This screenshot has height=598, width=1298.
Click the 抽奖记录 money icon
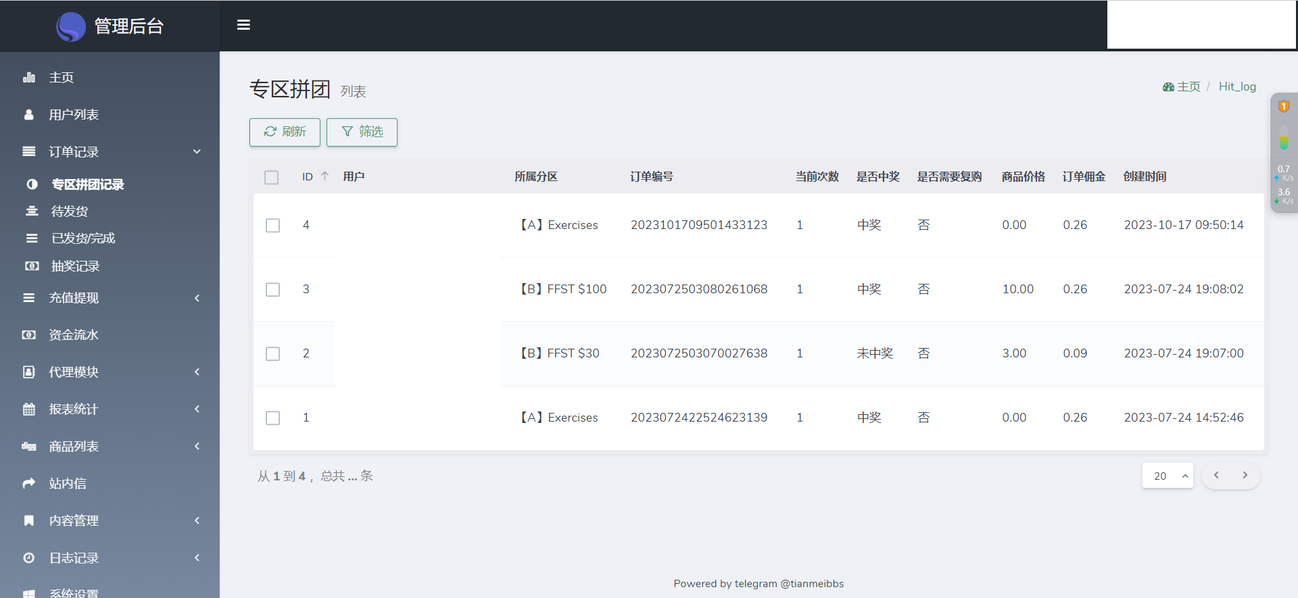point(32,266)
